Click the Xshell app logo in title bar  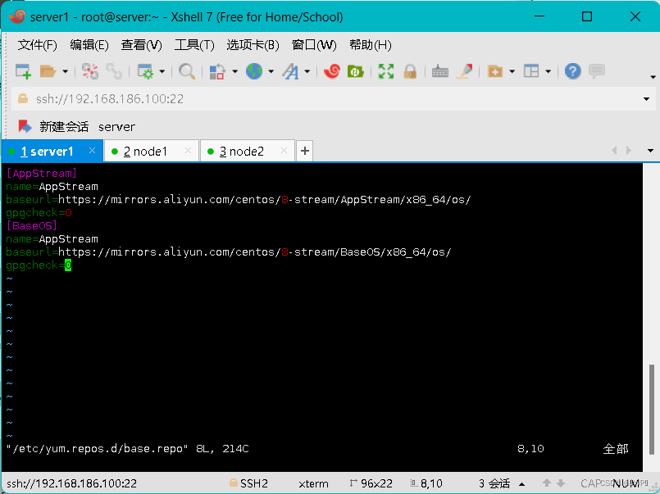point(17,16)
